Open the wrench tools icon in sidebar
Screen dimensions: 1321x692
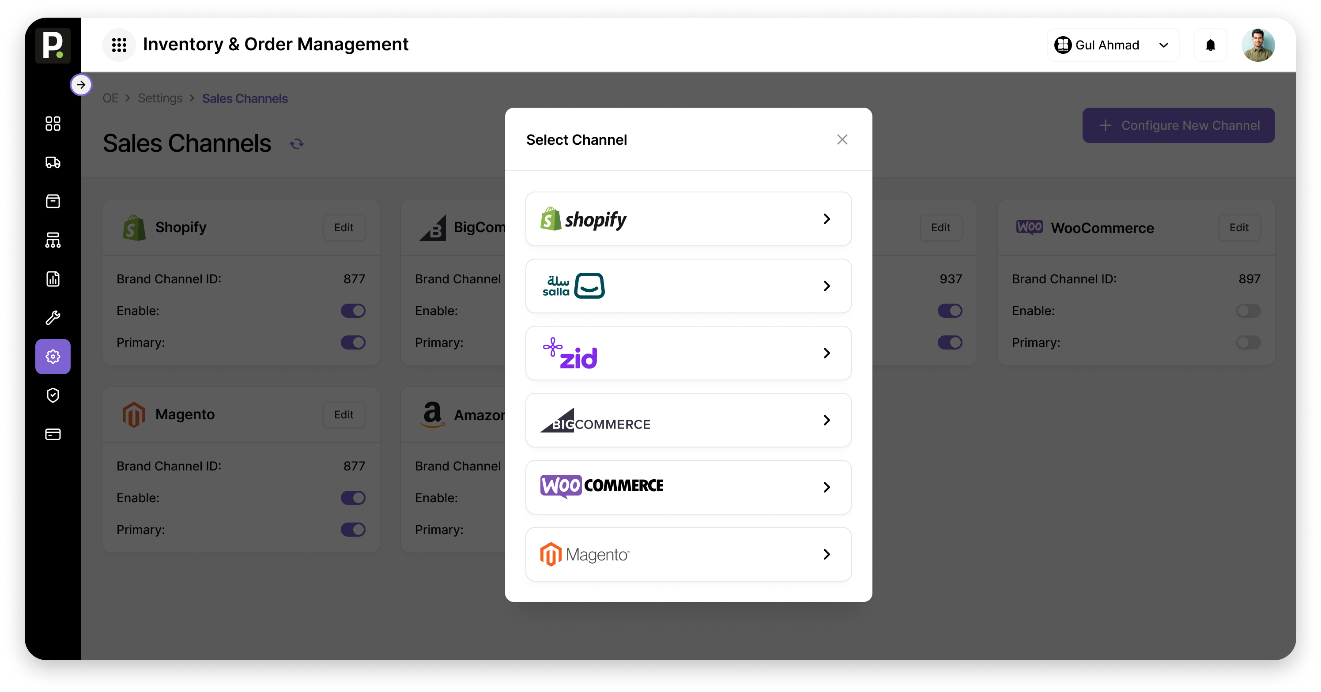[53, 318]
